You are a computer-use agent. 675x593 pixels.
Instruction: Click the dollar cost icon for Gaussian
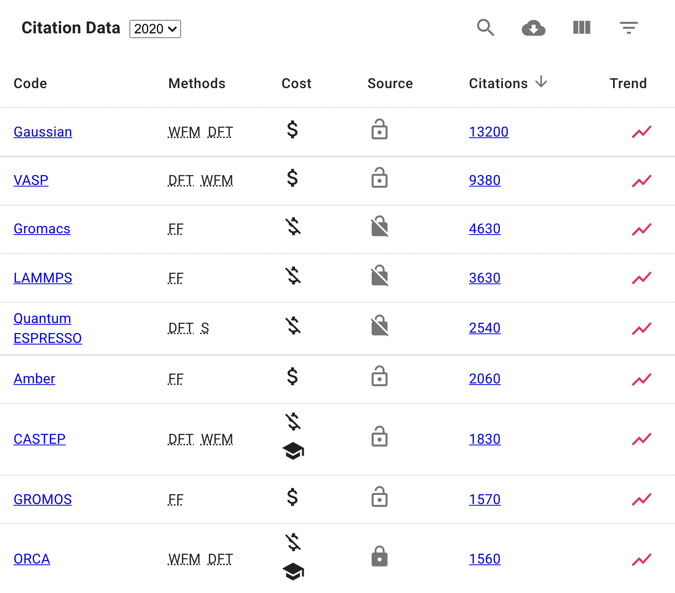[293, 129]
